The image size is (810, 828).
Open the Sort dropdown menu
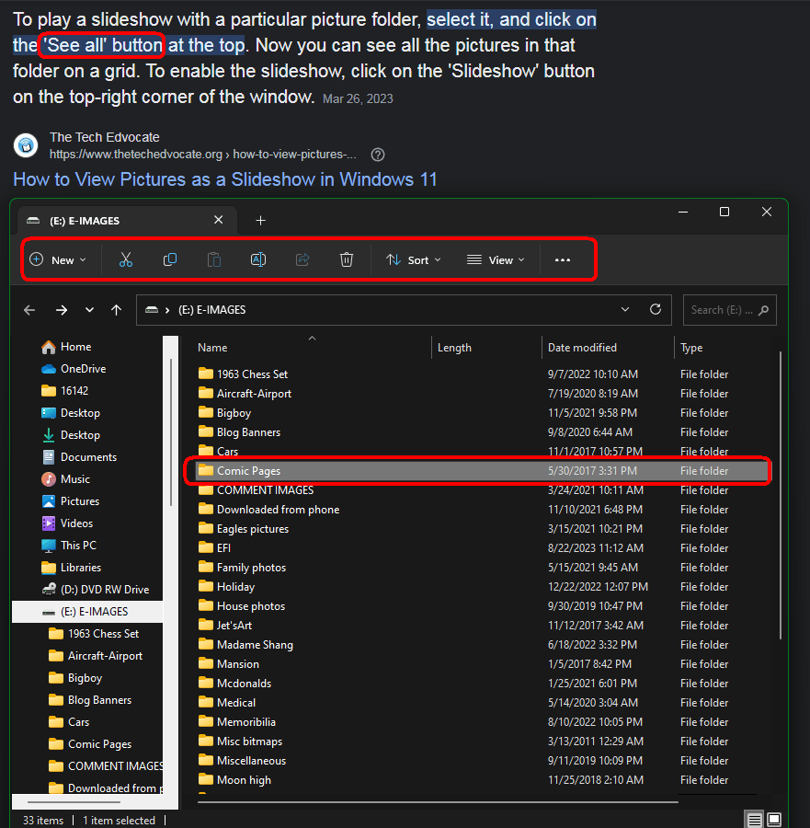click(x=413, y=259)
